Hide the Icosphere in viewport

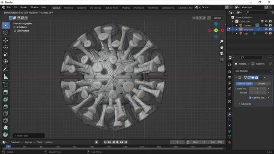click(x=266, y=30)
